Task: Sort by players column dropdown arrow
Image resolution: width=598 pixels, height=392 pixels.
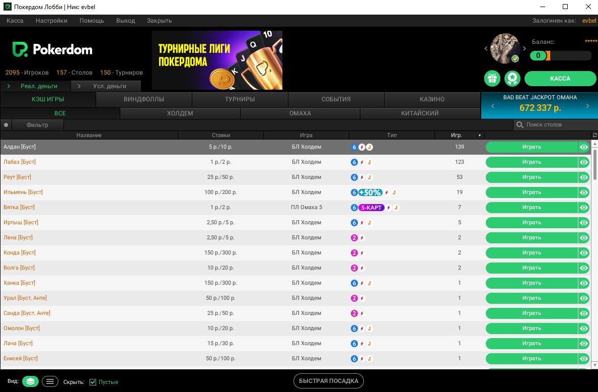Action: click(x=480, y=136)
